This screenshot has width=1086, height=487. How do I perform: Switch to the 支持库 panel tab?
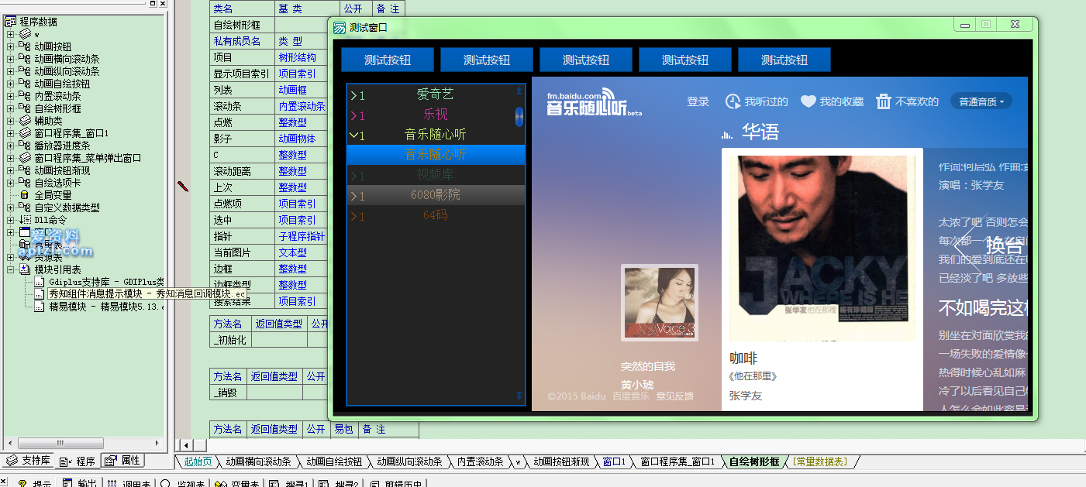[x=28, y=461]
